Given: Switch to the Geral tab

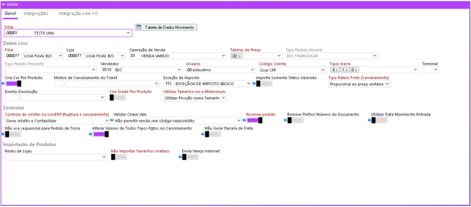Looking at the screenshot, I should (10, 13).
